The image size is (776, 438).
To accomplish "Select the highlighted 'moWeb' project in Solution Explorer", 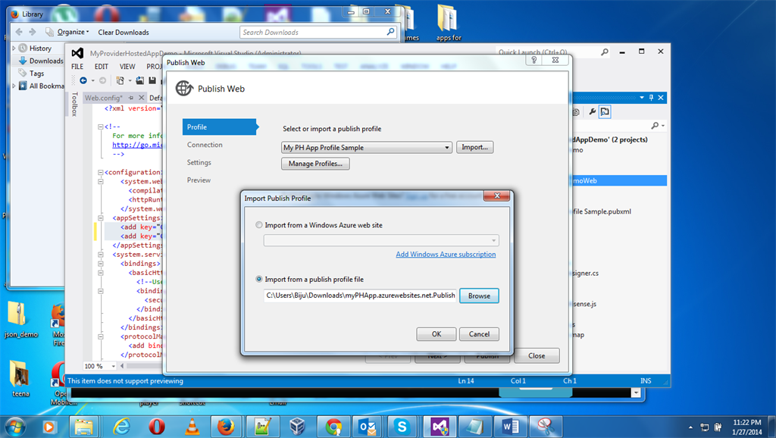I will 619,180.
